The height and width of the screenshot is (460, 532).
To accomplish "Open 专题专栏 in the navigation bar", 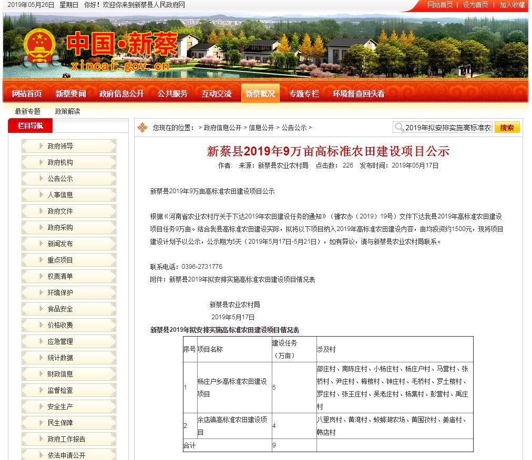I will point(304,93).
